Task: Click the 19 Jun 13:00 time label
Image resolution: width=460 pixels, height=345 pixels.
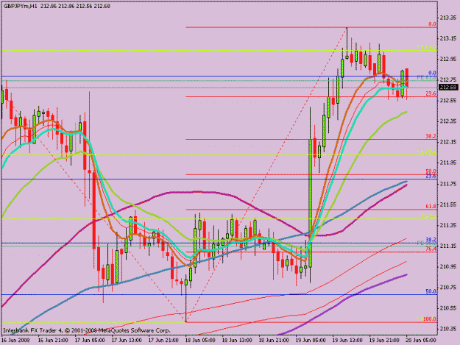Action: [347, 341]
